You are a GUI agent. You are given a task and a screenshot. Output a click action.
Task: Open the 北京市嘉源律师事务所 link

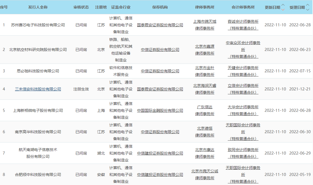pyautogui.click(x=205, y=50)
